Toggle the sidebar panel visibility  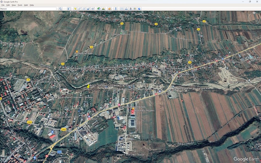click(x=69, y=9)
